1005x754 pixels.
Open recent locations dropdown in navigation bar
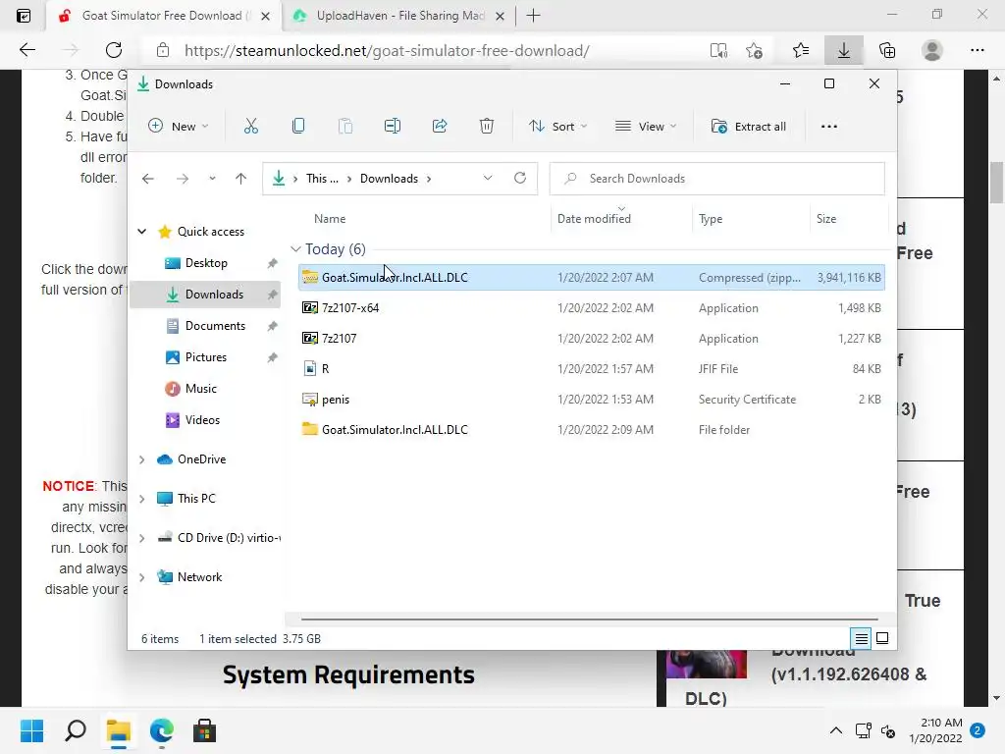point(212,179)
